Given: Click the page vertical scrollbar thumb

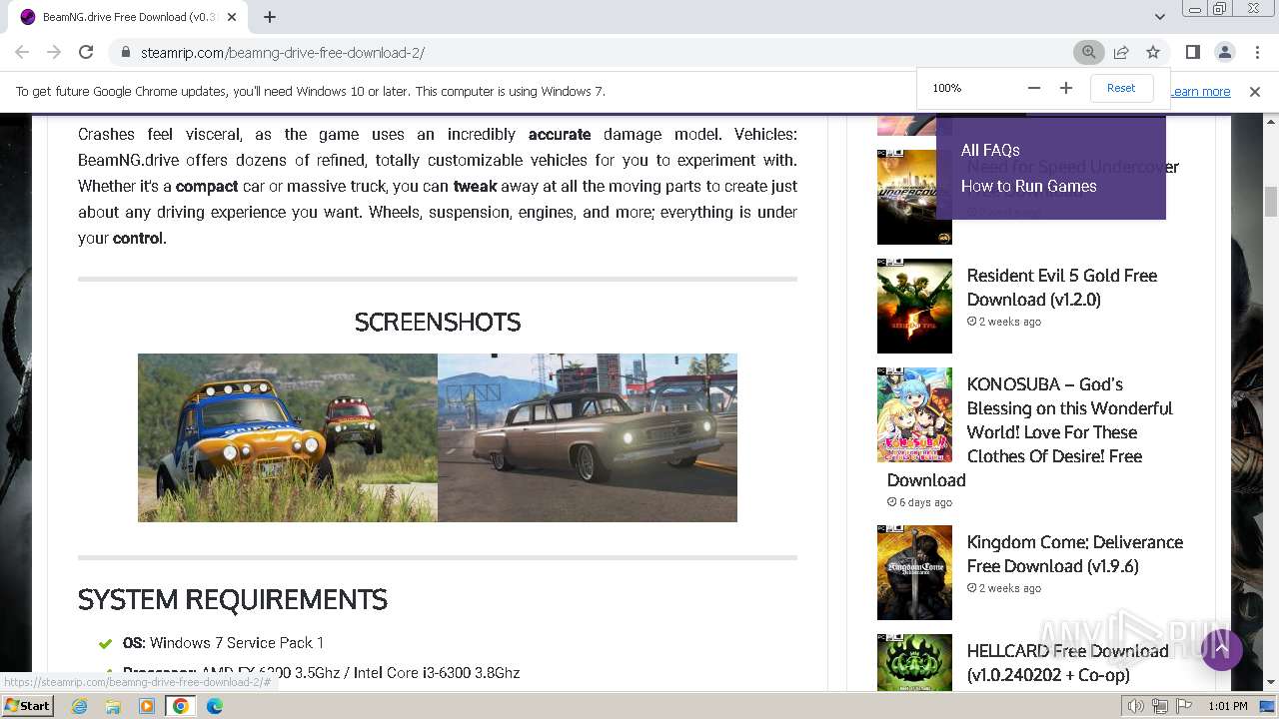Looking at the screenshot, I should 1271,201.
